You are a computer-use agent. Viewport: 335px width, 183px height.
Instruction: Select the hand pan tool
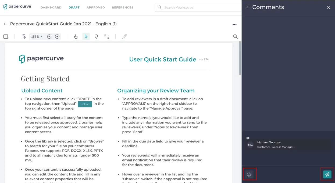[76, 36]
